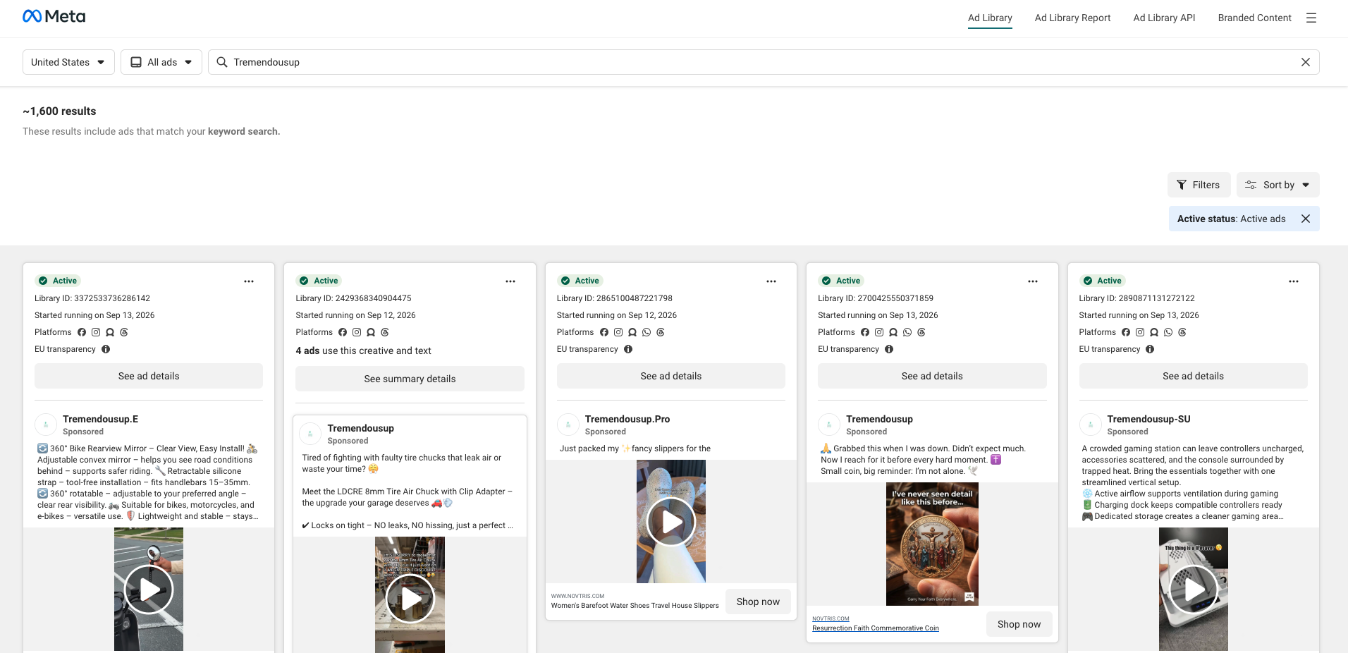Focus the Tremendousup search field
1348x653 pixels.
(764, 62)
